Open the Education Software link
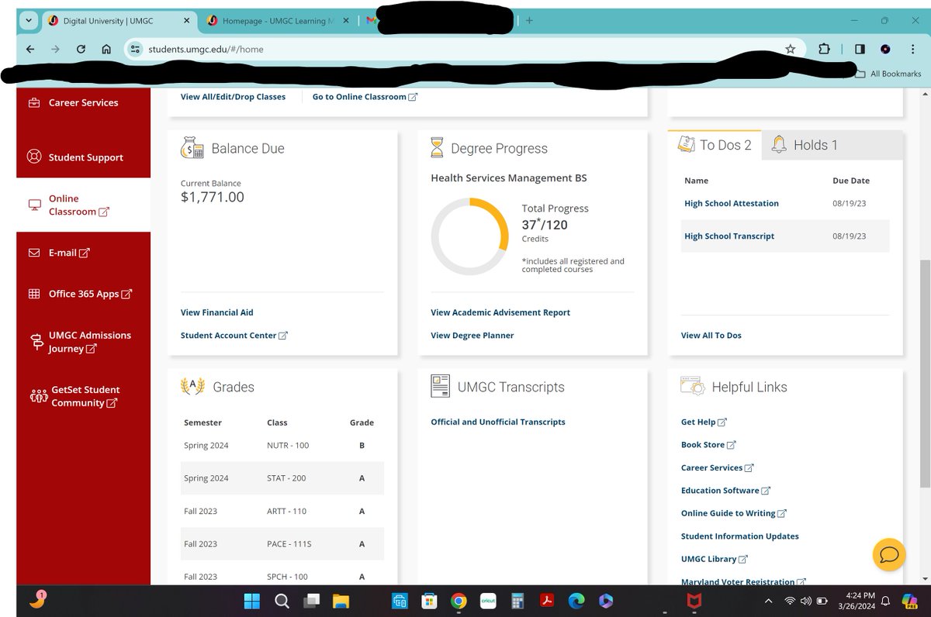931x617 pixels. 725,491
